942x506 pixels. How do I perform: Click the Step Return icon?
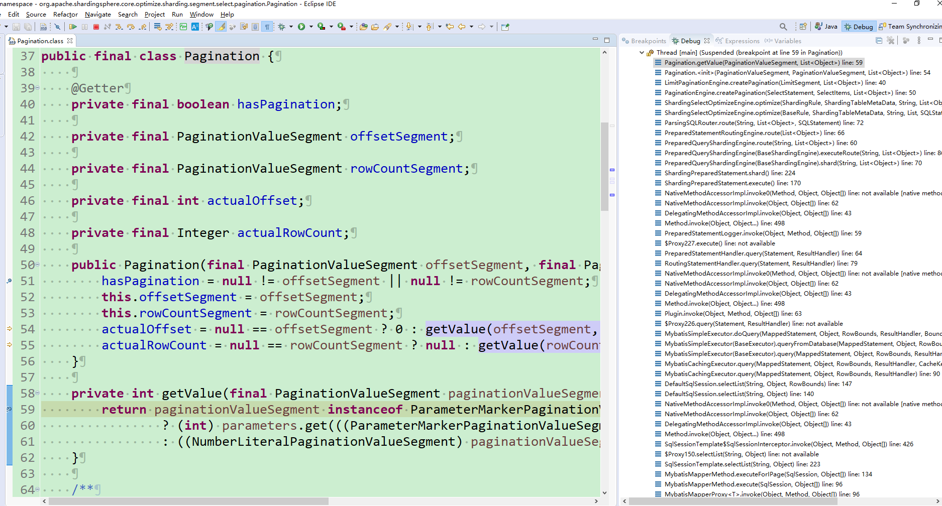click(142, 26)
